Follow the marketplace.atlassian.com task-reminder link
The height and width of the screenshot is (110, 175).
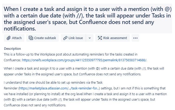click(59, 88)
